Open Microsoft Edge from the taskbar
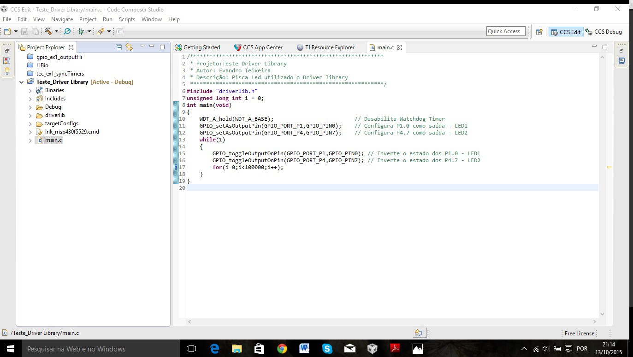Screen dimensions: 633x357 click(x=214, y=349)
